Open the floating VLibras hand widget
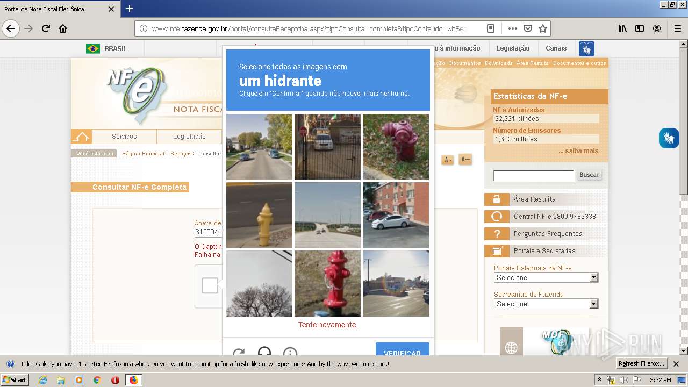The width and height of the screenshot is (688, 387). click(669, 138)
